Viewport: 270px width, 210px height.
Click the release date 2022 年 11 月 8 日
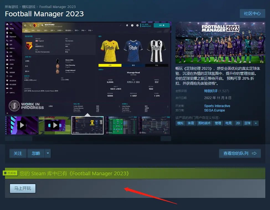[218, 98]
